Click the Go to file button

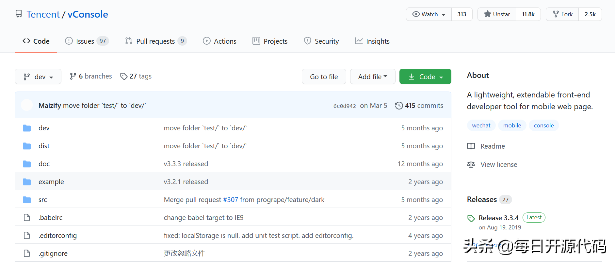(x=324, y=77)
